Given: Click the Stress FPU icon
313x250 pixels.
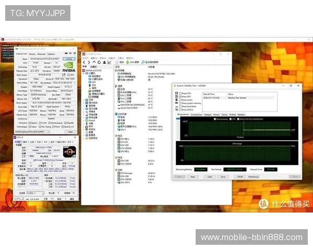Looking at the screenshot, I should tap(176, 96).
